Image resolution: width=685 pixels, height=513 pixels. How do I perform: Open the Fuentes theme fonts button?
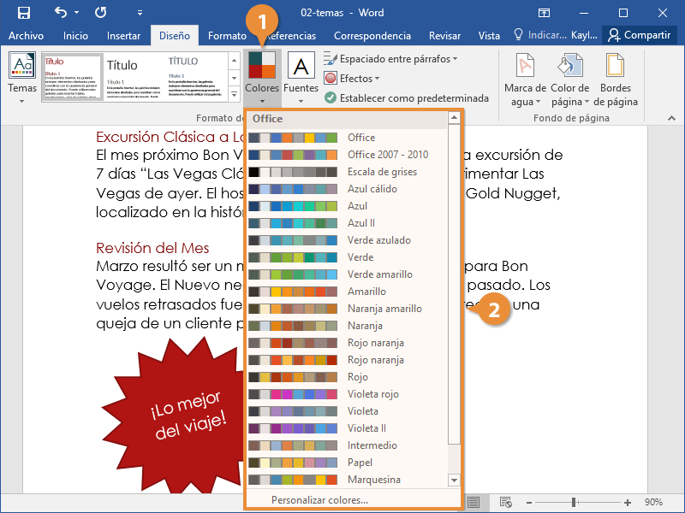pos(301,78)
